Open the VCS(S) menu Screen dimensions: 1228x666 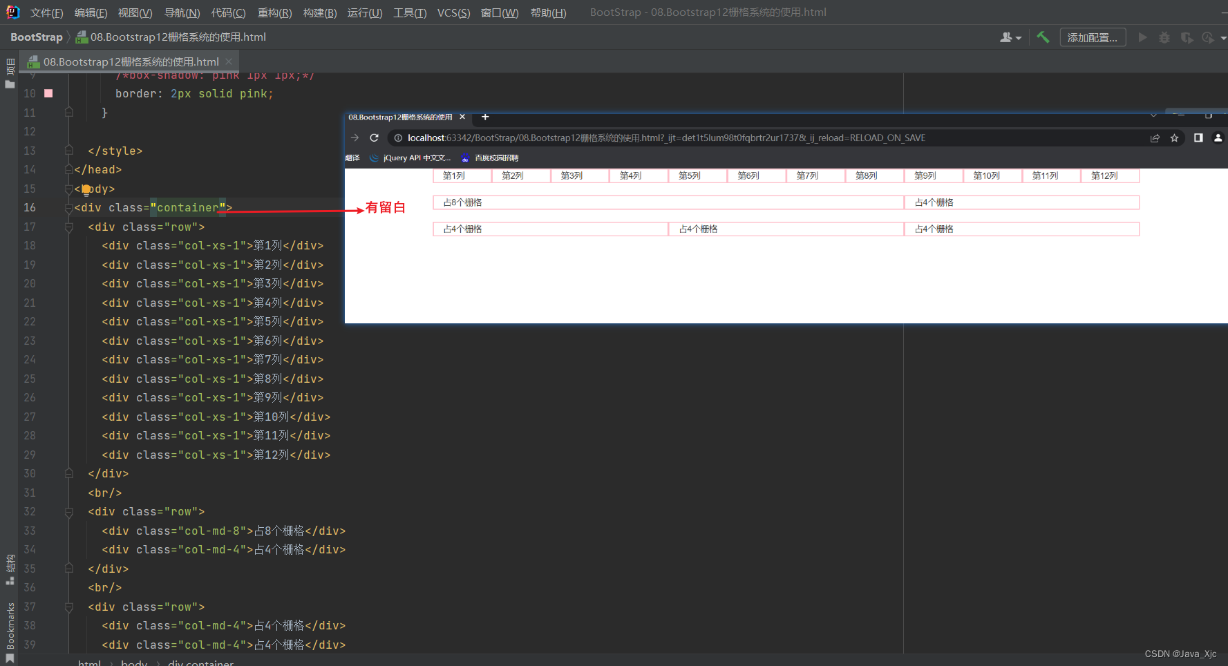pyautogui.click(x=454, y=13)
